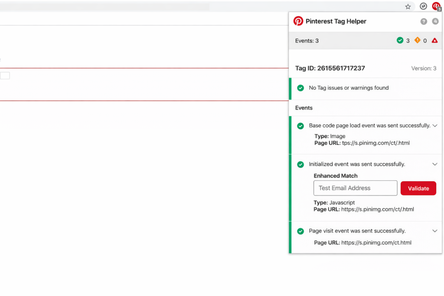Click the red error triangle icon
Image resolution: width=444 pixels, height=296 pixels.
click(434, 40)
